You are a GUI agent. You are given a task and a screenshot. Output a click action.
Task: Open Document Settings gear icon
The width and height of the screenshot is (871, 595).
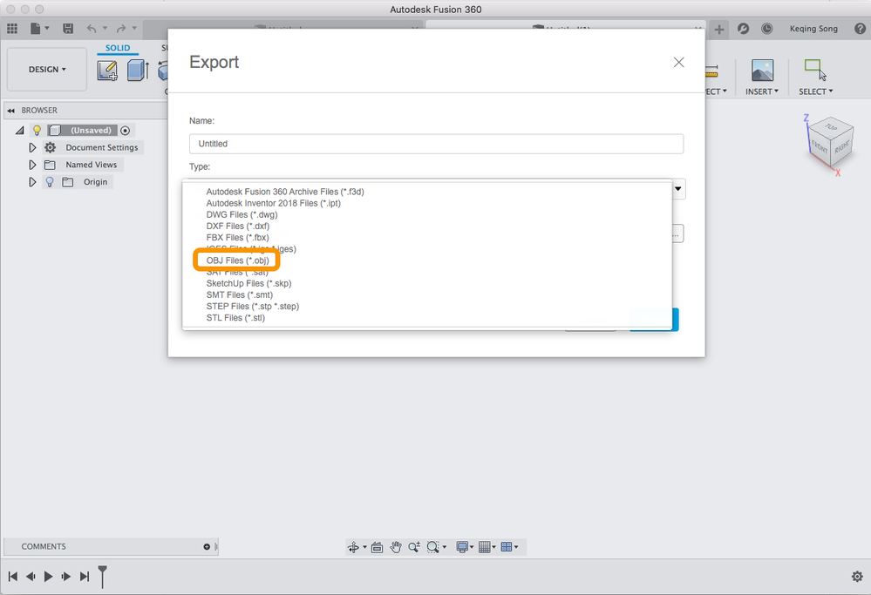click(50, 147)
